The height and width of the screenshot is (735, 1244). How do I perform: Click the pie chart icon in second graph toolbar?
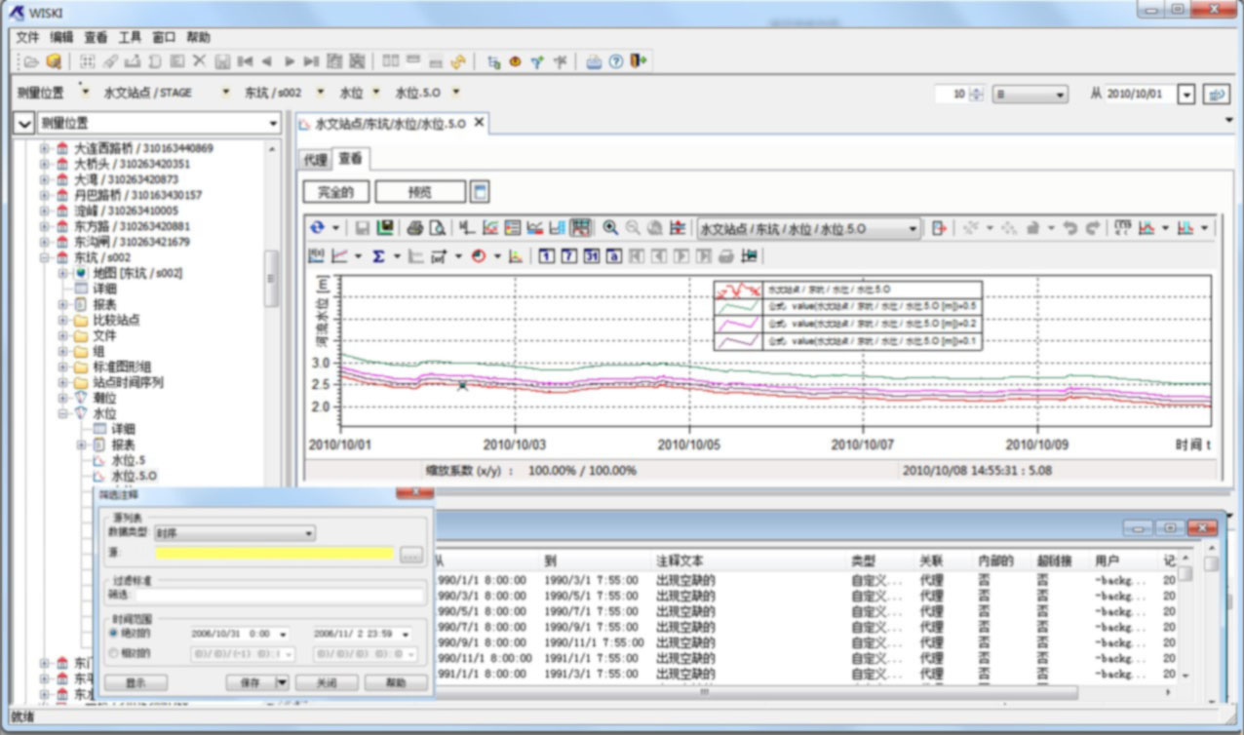479,256
